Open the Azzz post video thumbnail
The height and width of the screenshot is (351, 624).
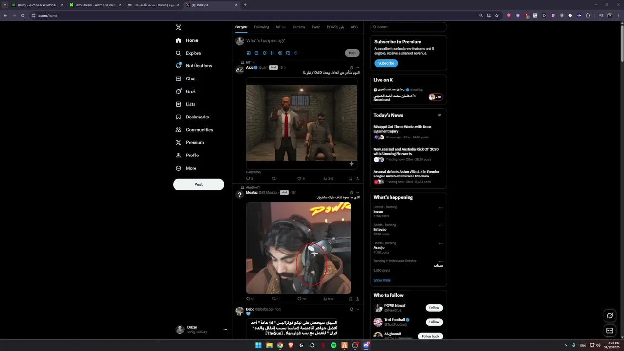click(x=302, y=123)
